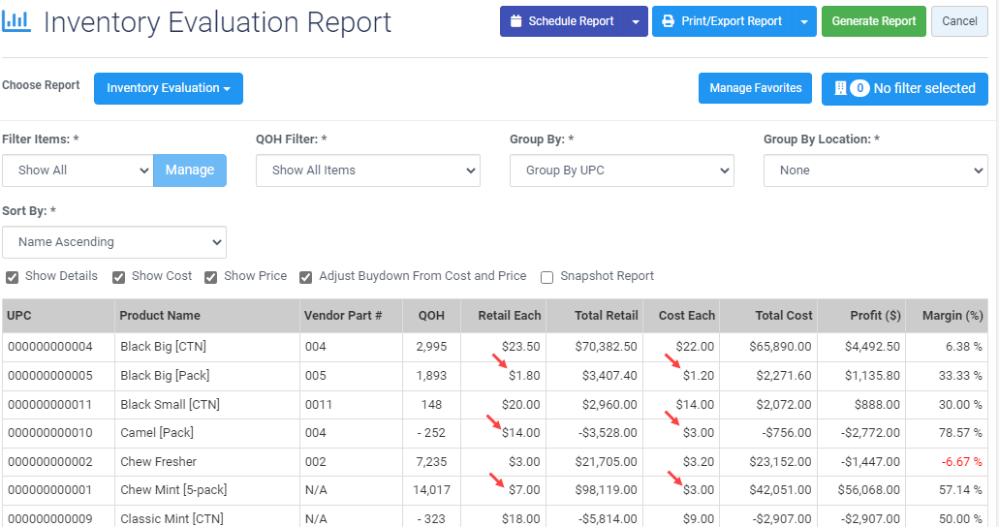Click the Manage button beside Filter Items
Viewport: 999px width, 527px height.
click(190, 170)
